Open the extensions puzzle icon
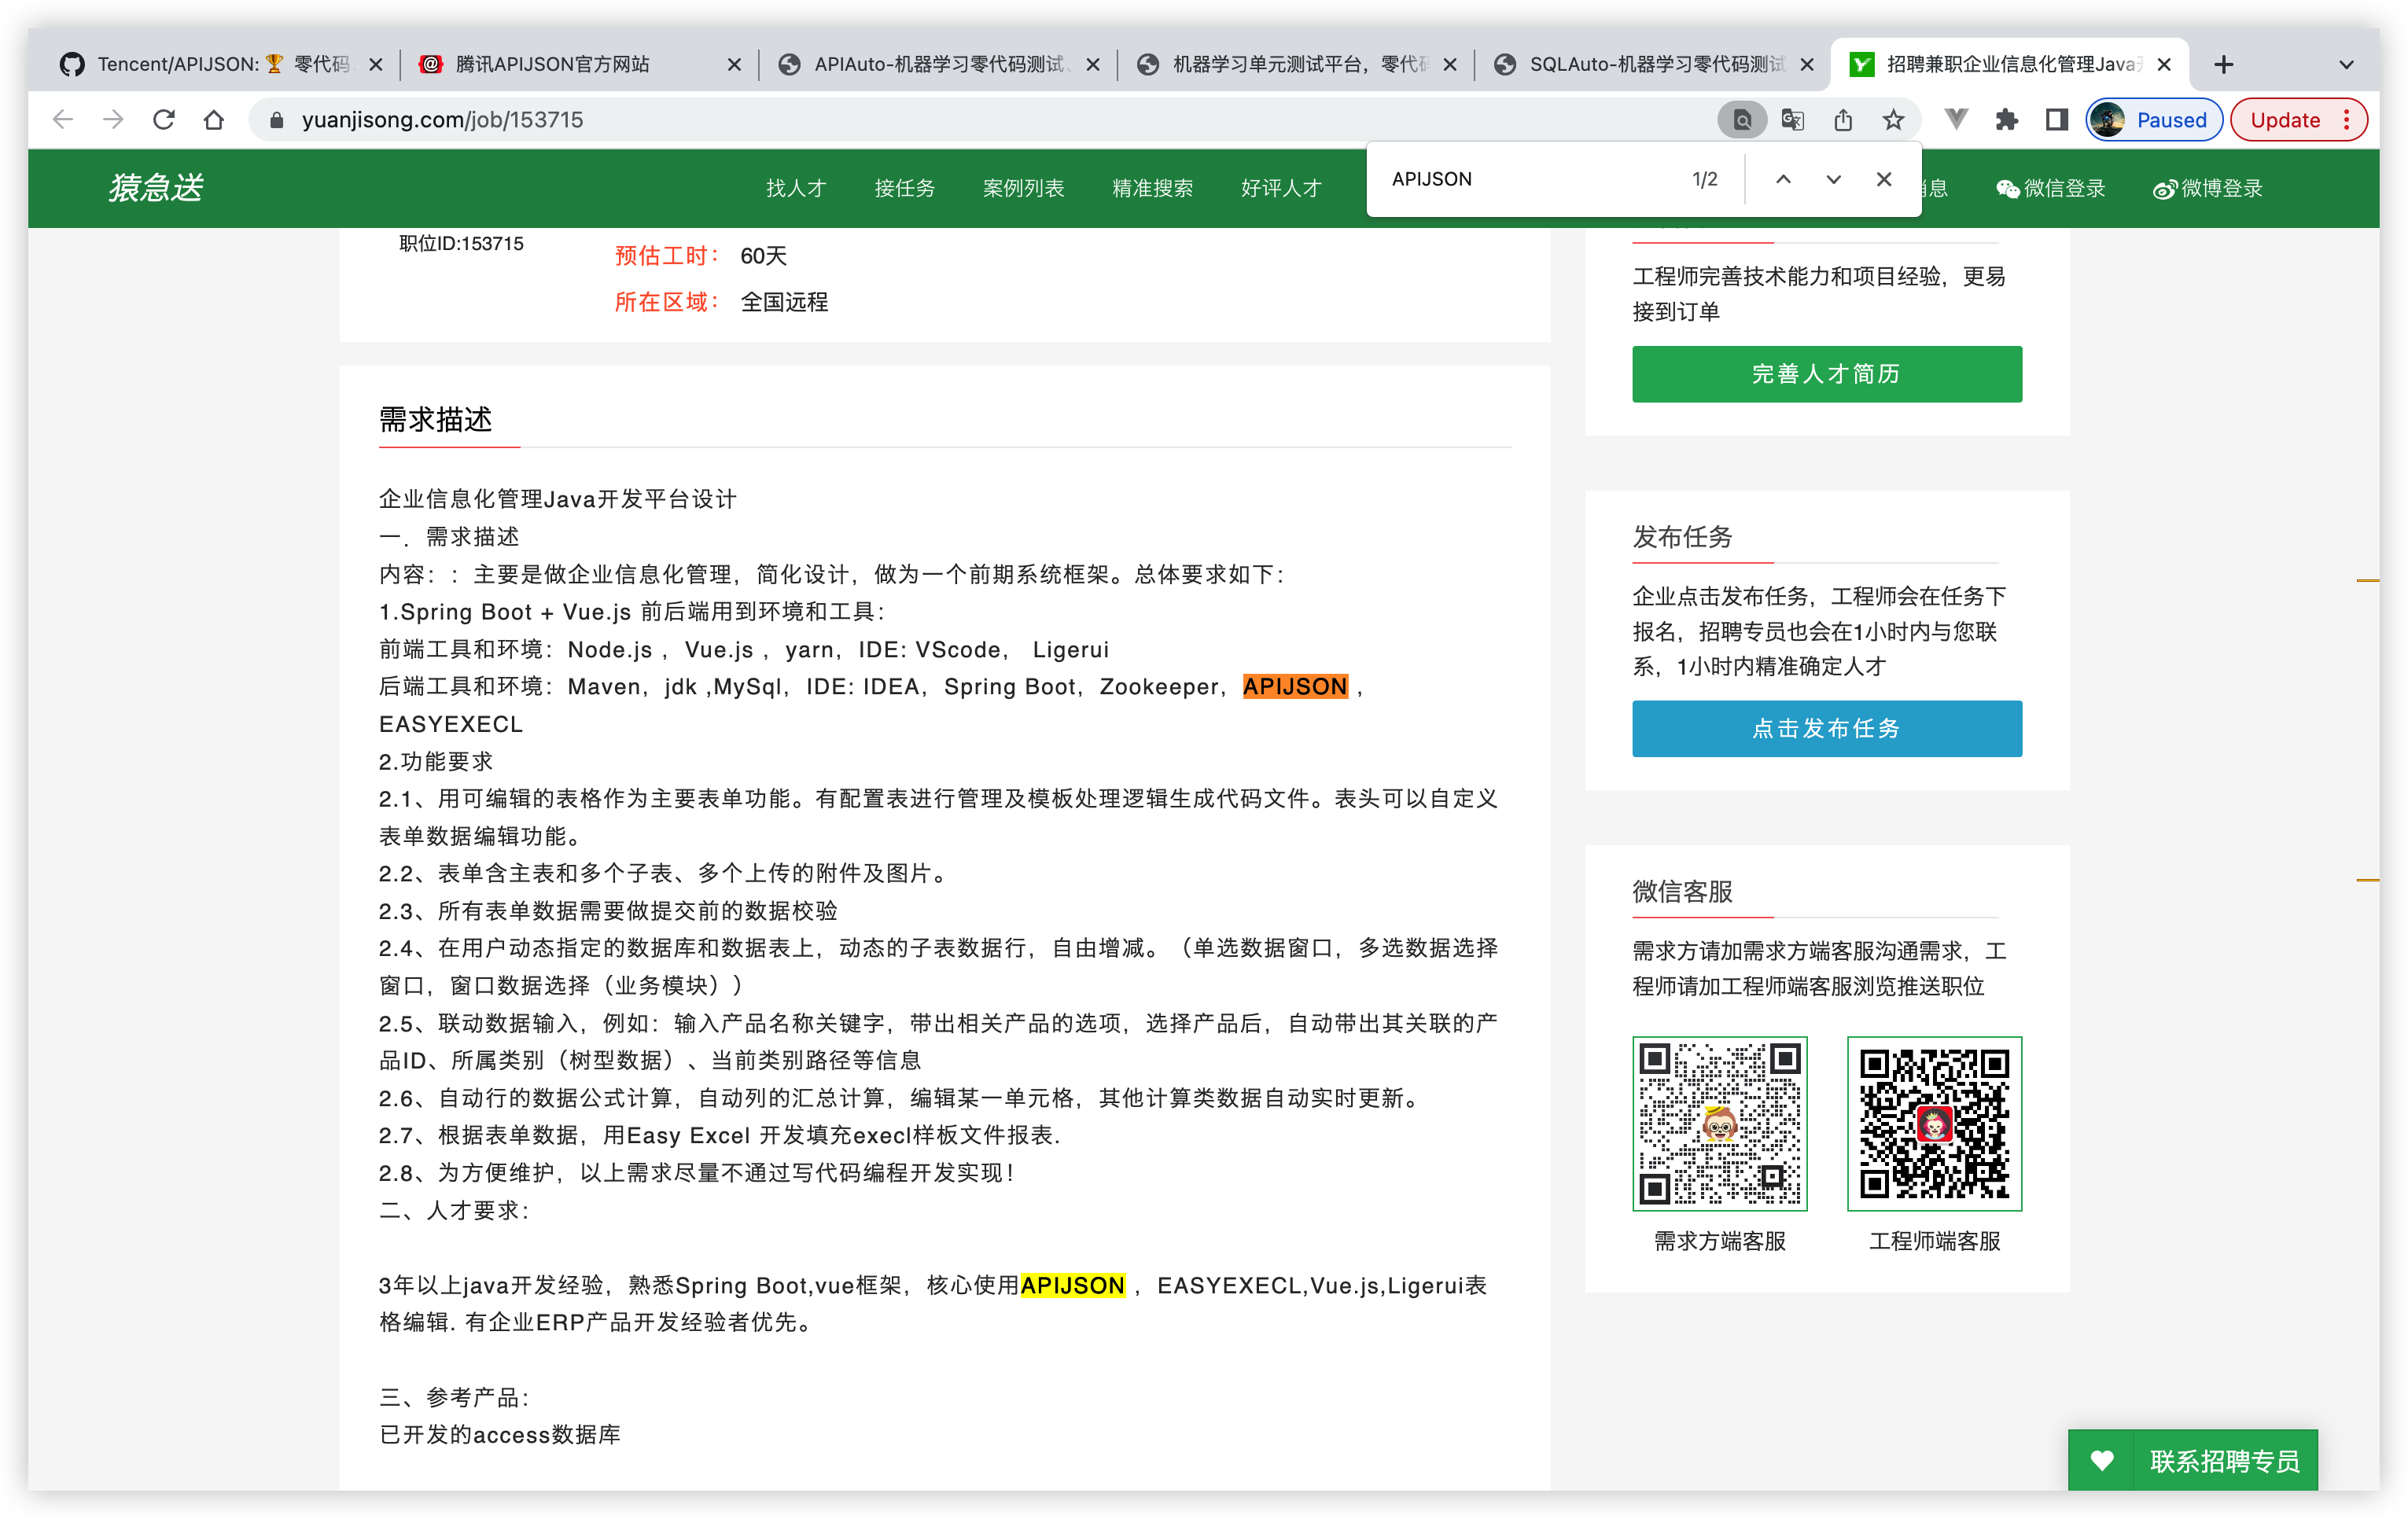This screenshot has width=2408, height=1519. 2006,120
